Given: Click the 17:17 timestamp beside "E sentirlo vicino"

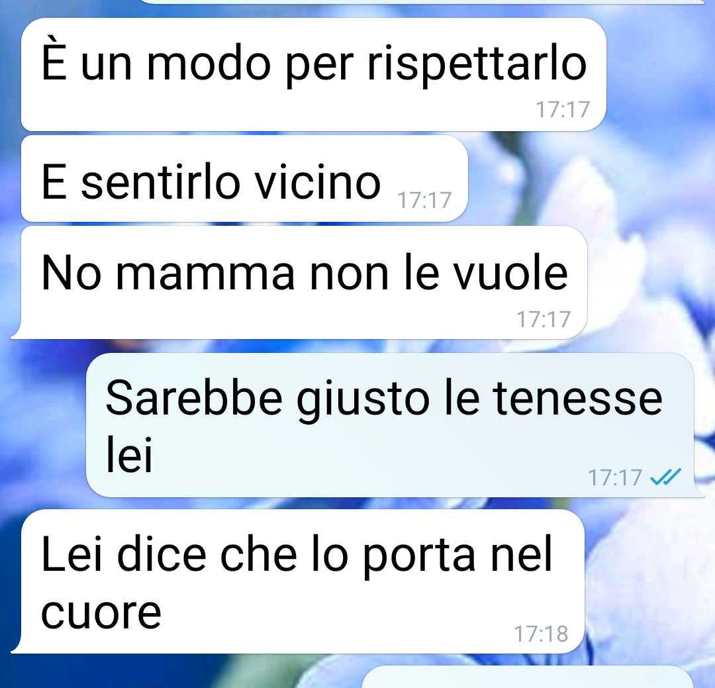Looking at the screenshot, I should pos(424,200).
